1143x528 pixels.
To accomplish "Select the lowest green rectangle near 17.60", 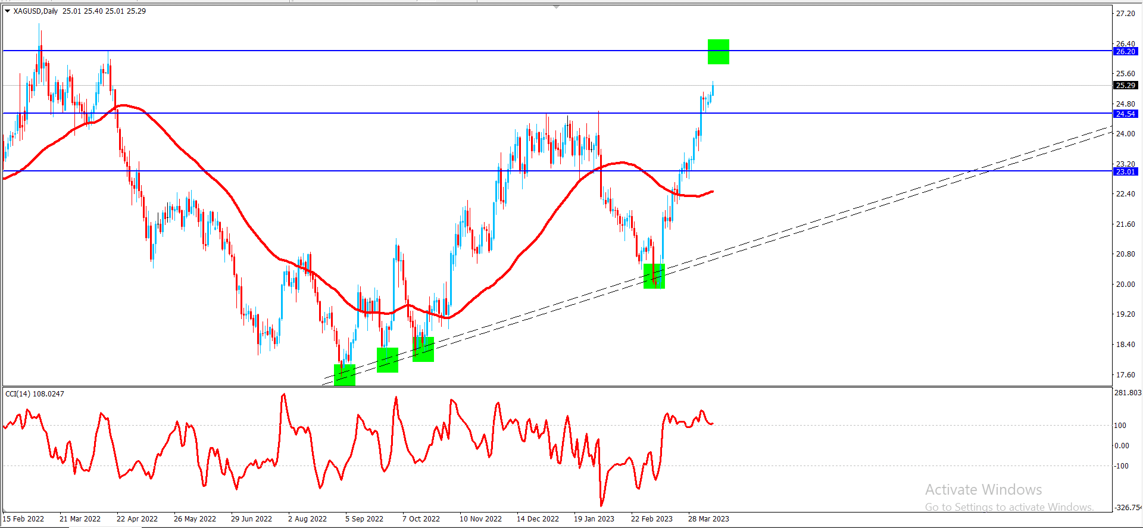I will (345, 375).
